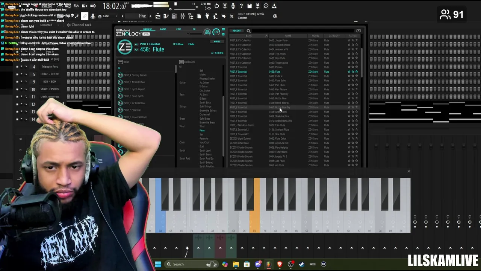Open the Steam icon on the taskbar

tap(301, 264)
